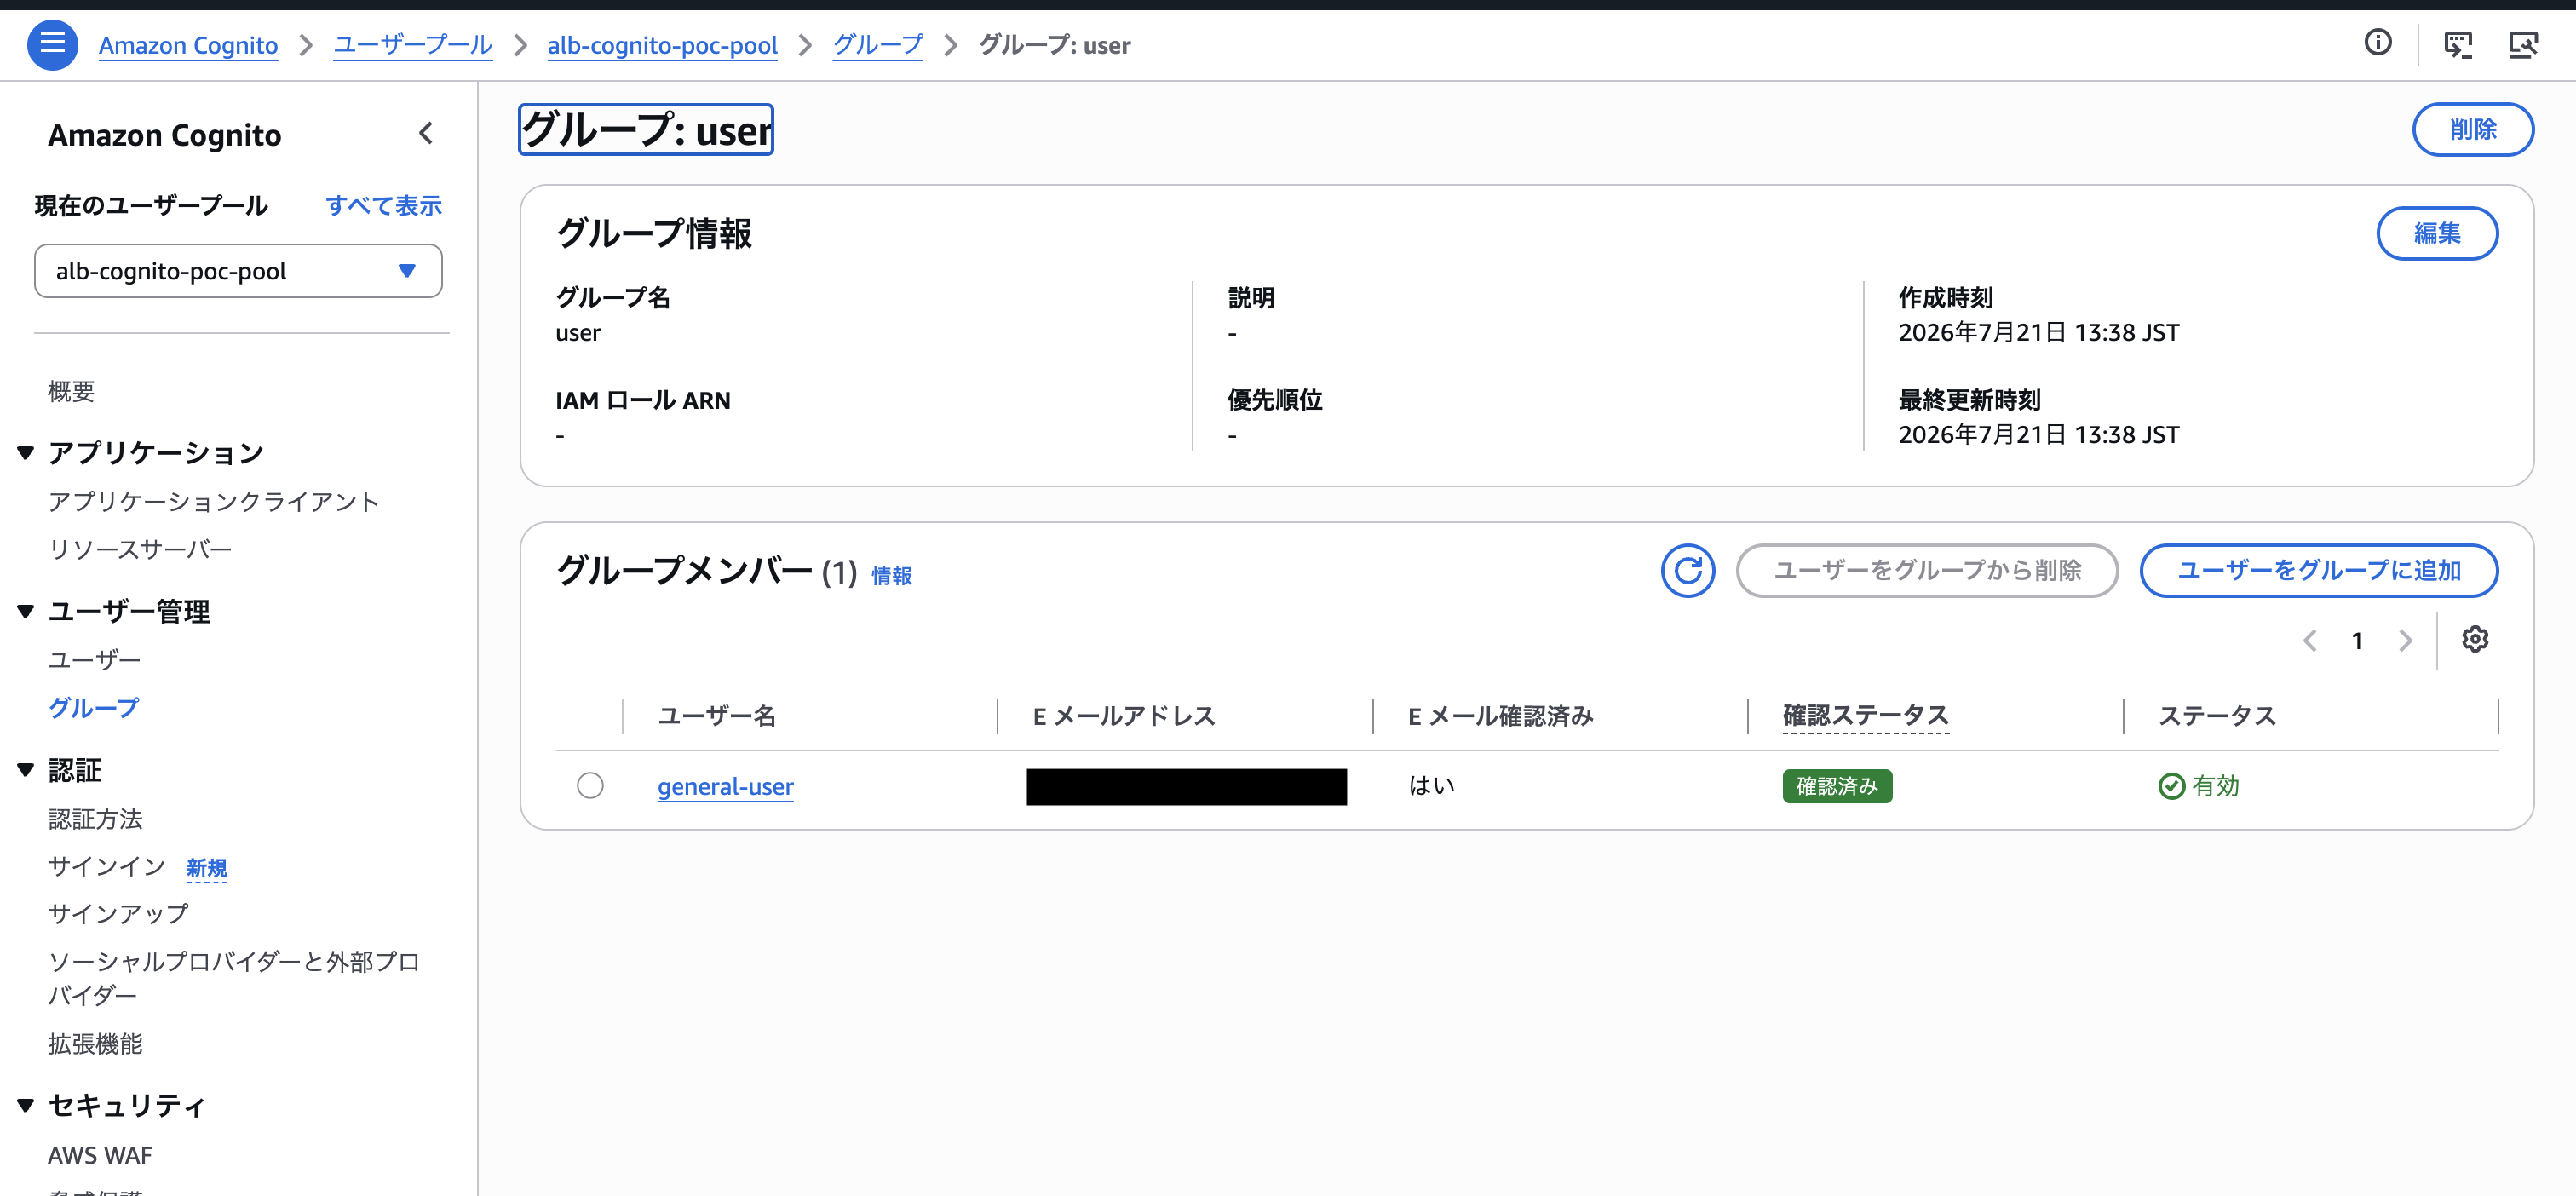
Task: Collapse the セキュリティ section
Action: click(26, 1105)
